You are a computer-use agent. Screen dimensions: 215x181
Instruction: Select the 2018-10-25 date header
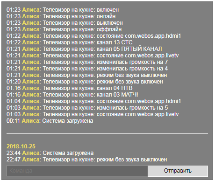point(21,146)
